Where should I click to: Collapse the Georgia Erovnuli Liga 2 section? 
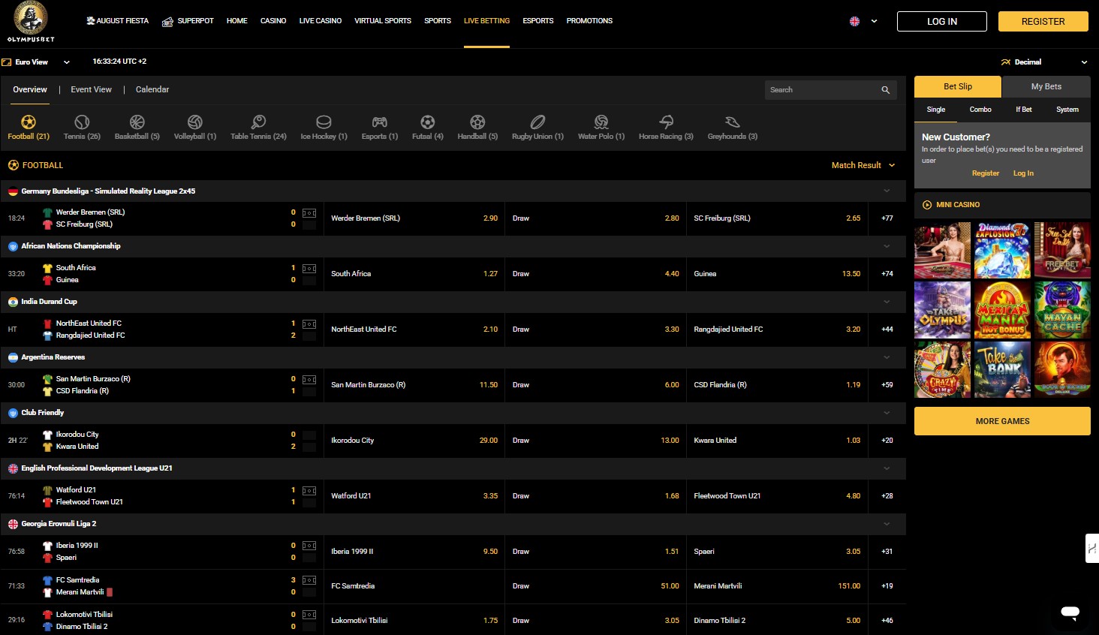[x=887, y=524]
